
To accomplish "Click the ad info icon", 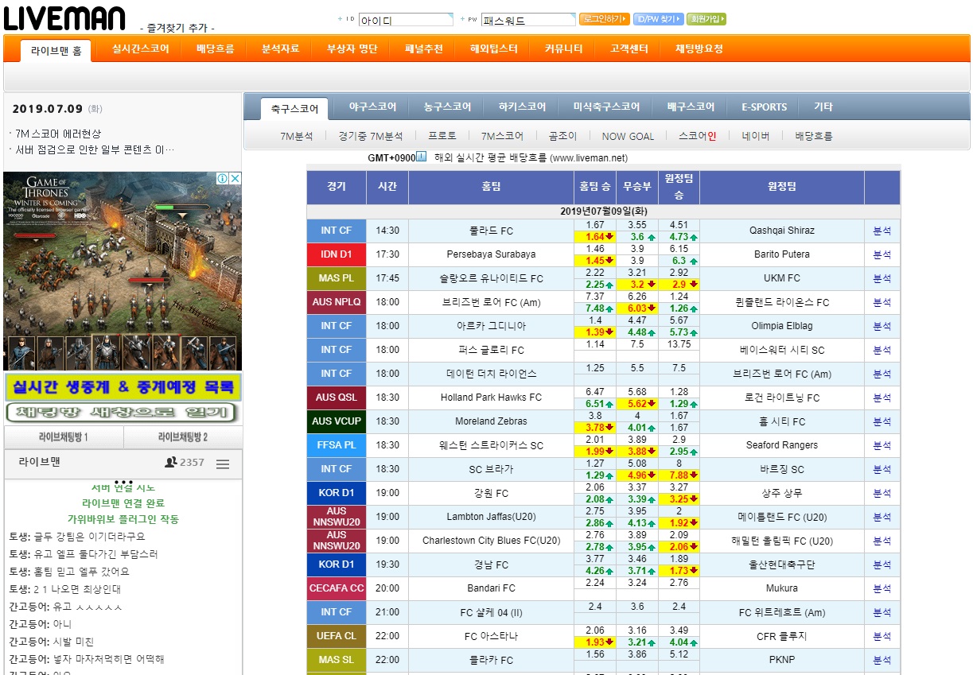I will tap(223, 179).
